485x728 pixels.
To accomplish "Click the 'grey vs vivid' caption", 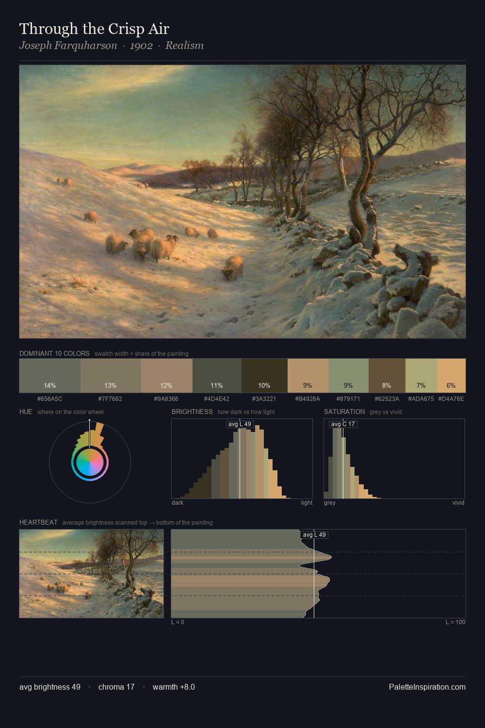I will pyautogui.click(x=386, y=412).
